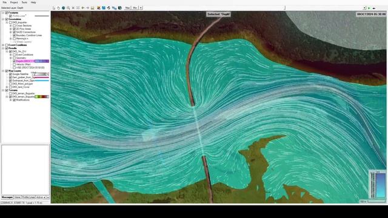Image resolution: width=388 pixels, height=218 pixels.
Task: Click the blue profile-lines toolbar icon
Action: pos(114,8)
